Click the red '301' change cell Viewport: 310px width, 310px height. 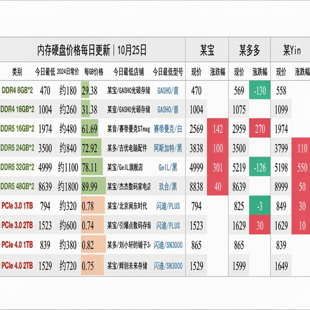tap(218, 167)
